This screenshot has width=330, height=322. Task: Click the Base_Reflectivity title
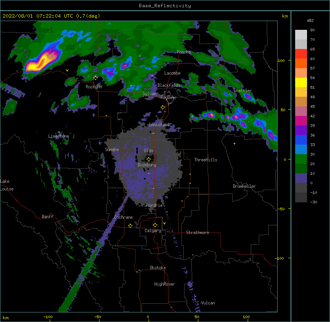pyautogui.click(x=165, y=6)
